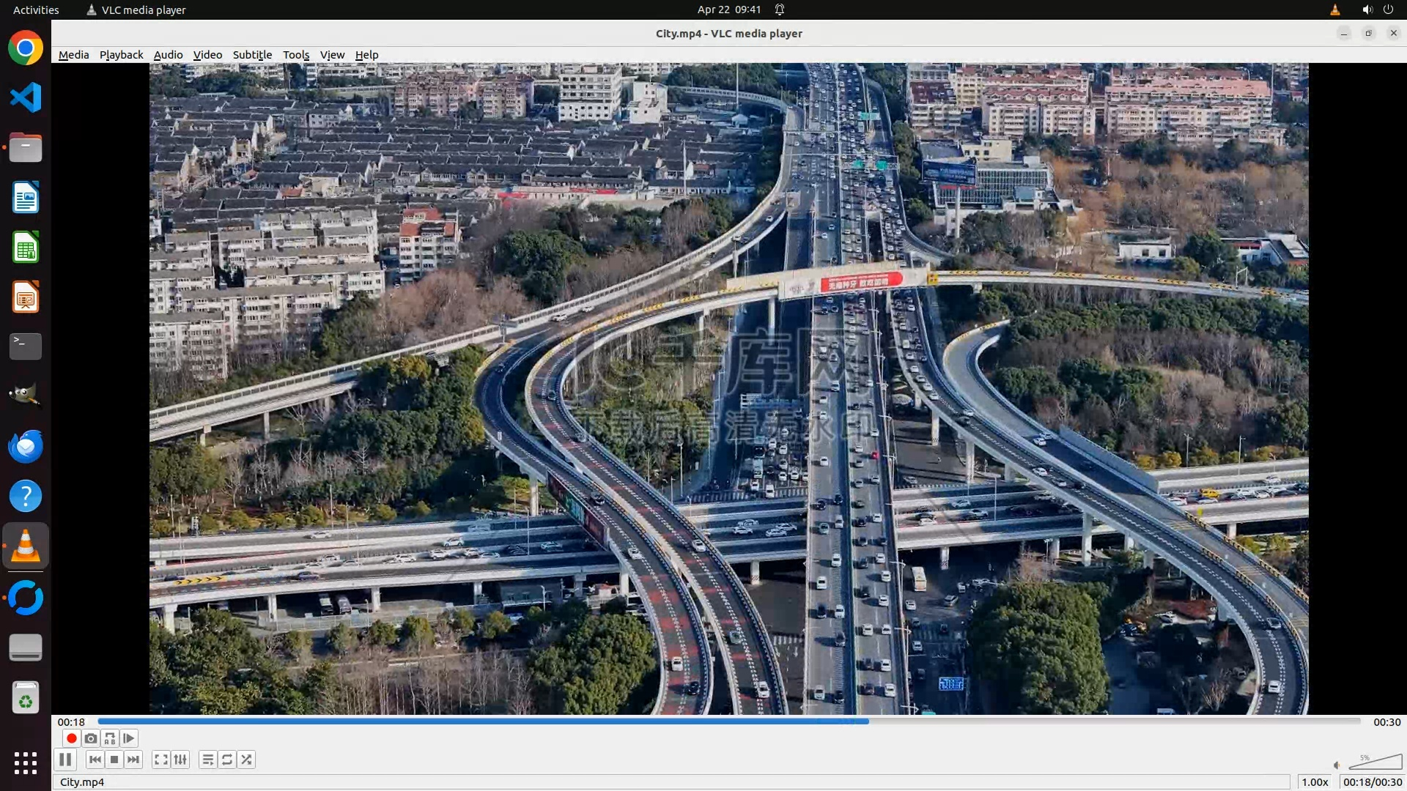Open extended settings equalizer icon
This screenshot has height=791, width=1407.
click(x=180, y=760)
